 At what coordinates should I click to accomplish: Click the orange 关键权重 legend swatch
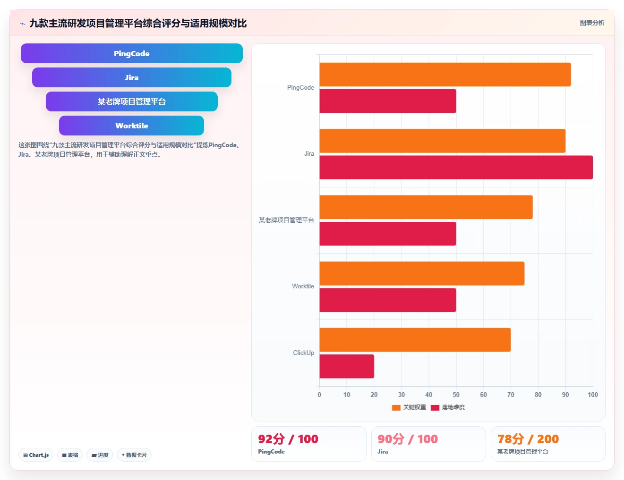click(396, 407)
